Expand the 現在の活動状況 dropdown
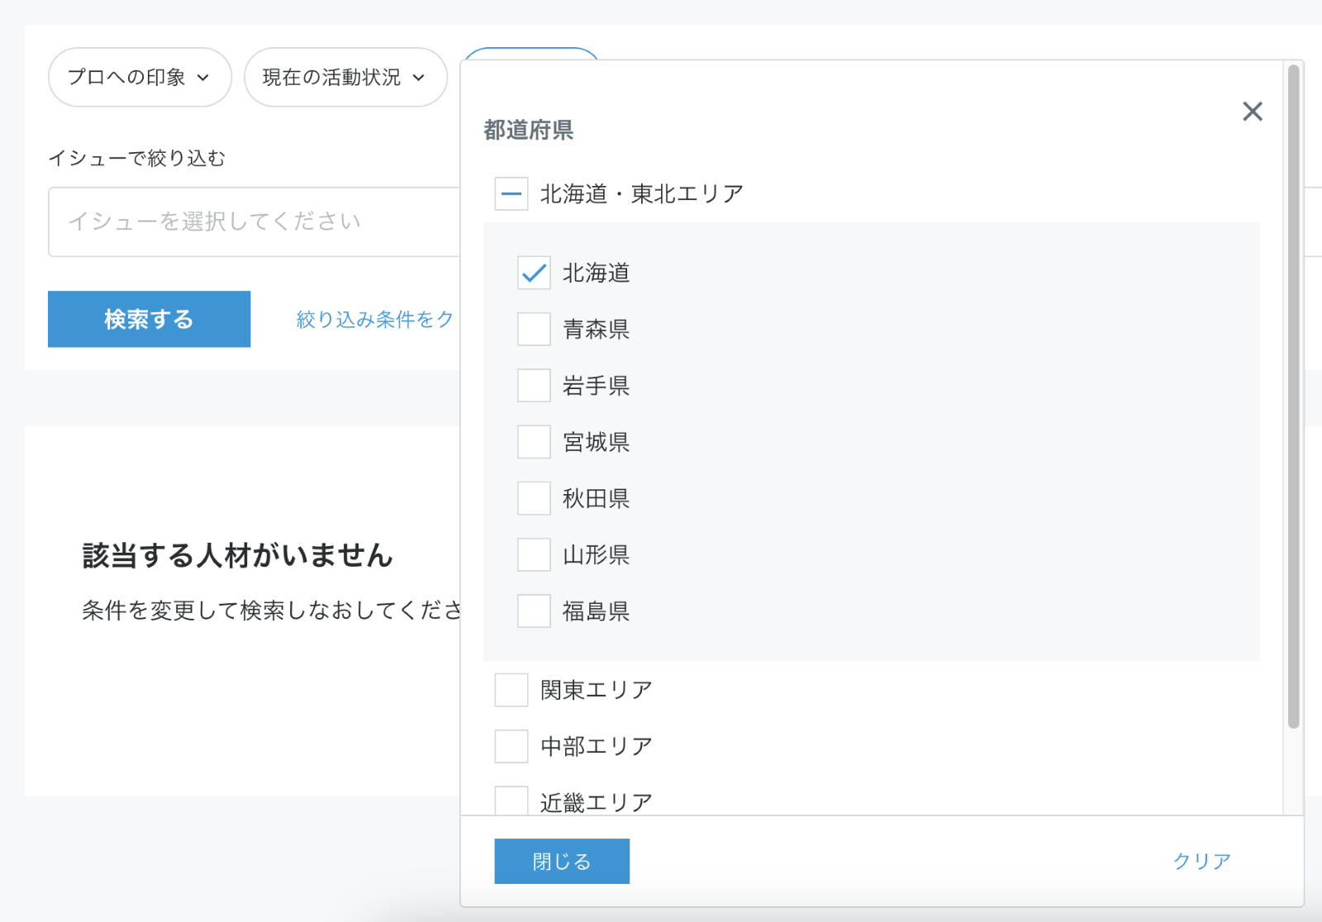The image size is (1322, 922). [345, 78]
